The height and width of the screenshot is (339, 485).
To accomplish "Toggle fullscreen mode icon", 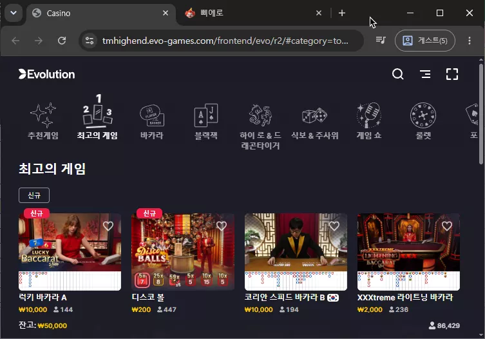I will [x=452, y=74].
